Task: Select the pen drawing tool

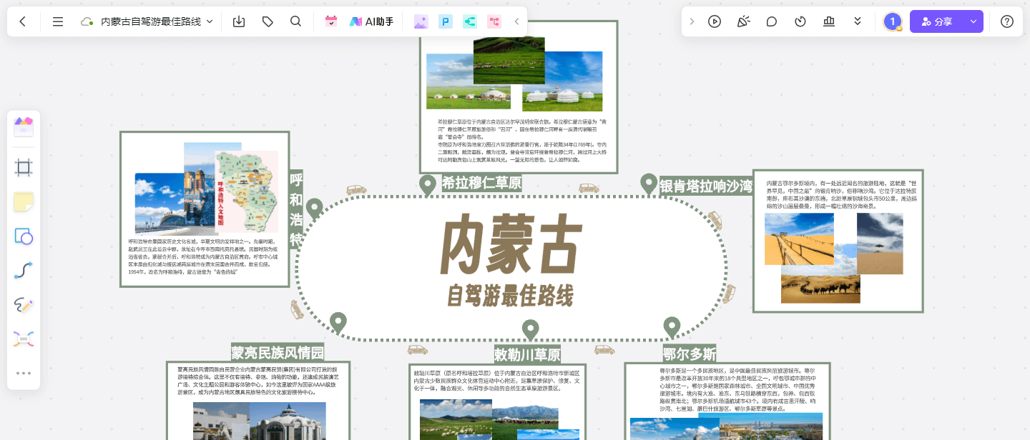Action: [24, 306]
